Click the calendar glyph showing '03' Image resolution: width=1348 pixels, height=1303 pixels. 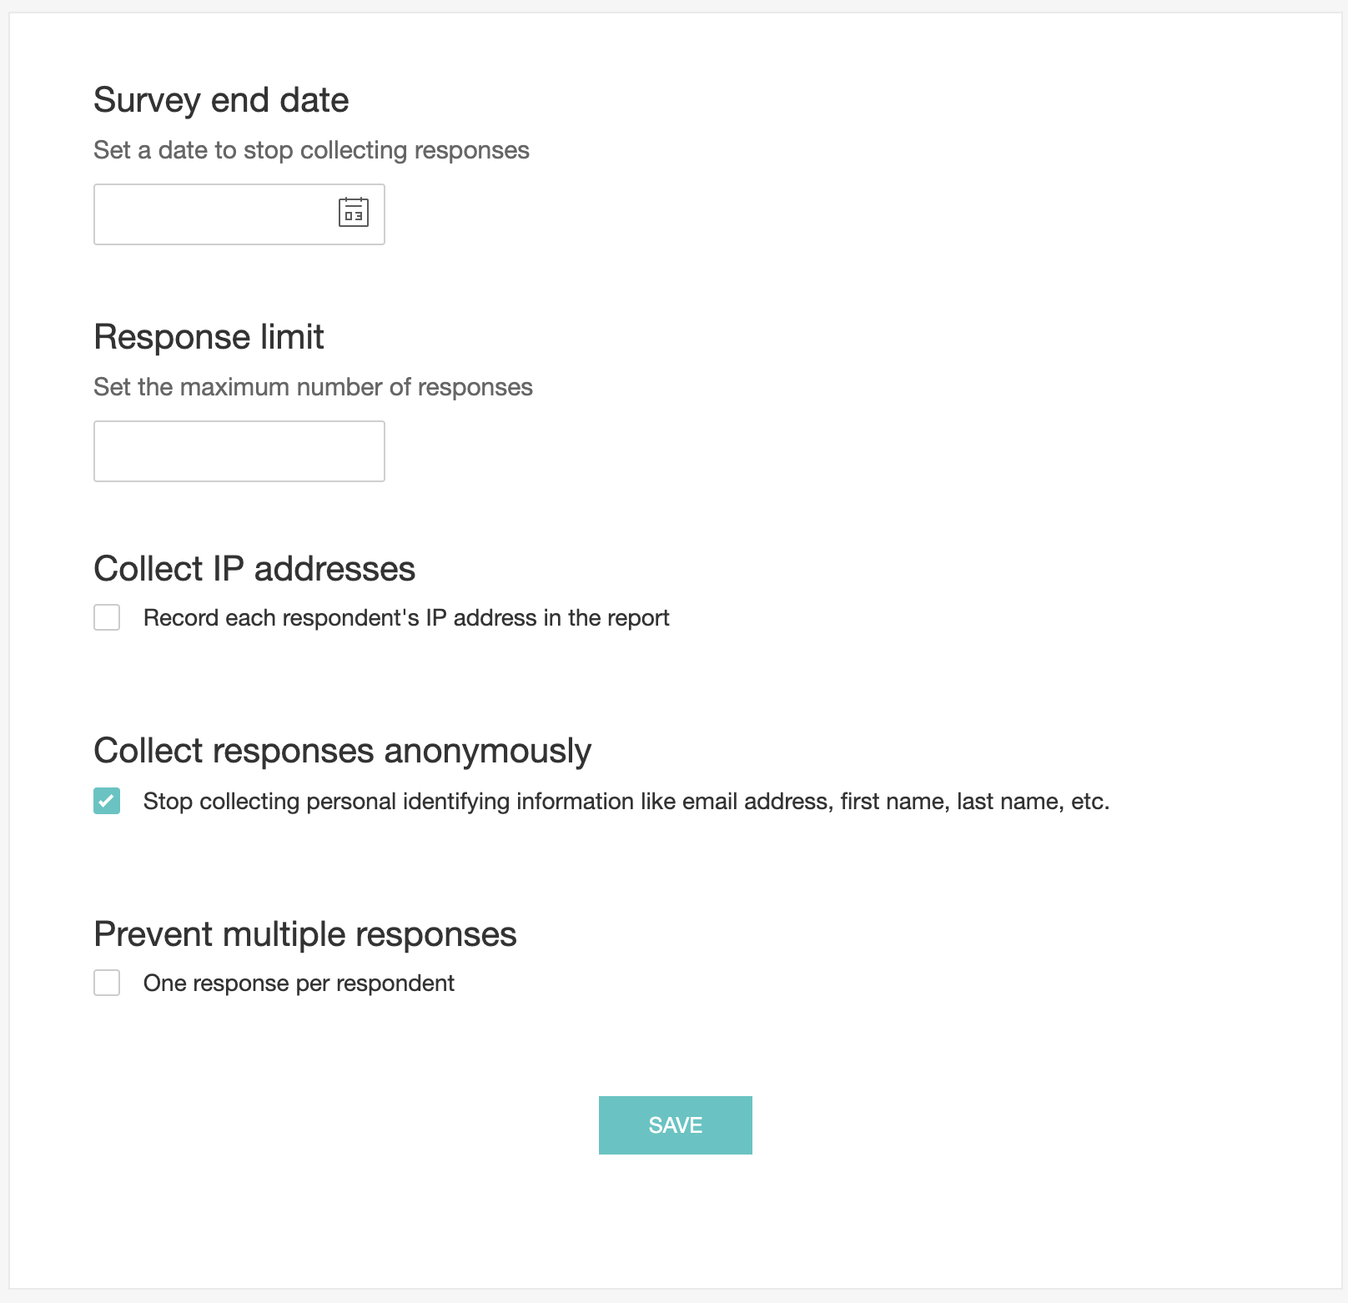pyautogui.click(x=353, y=213)
